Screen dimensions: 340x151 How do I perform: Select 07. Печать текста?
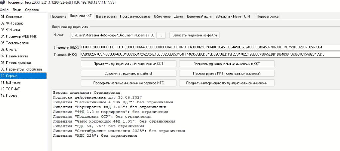tap(23, 56)
